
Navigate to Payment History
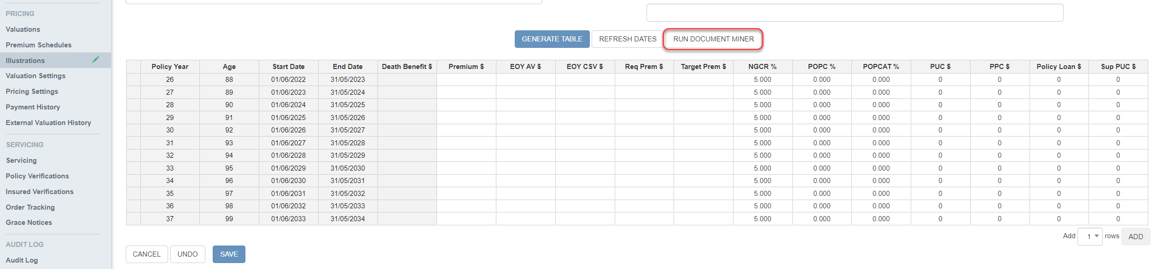pyautogui.click(x=33, y=107)
